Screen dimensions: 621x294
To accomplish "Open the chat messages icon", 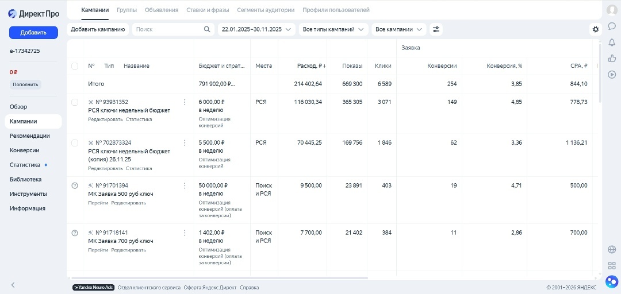I will click(612, 26).
